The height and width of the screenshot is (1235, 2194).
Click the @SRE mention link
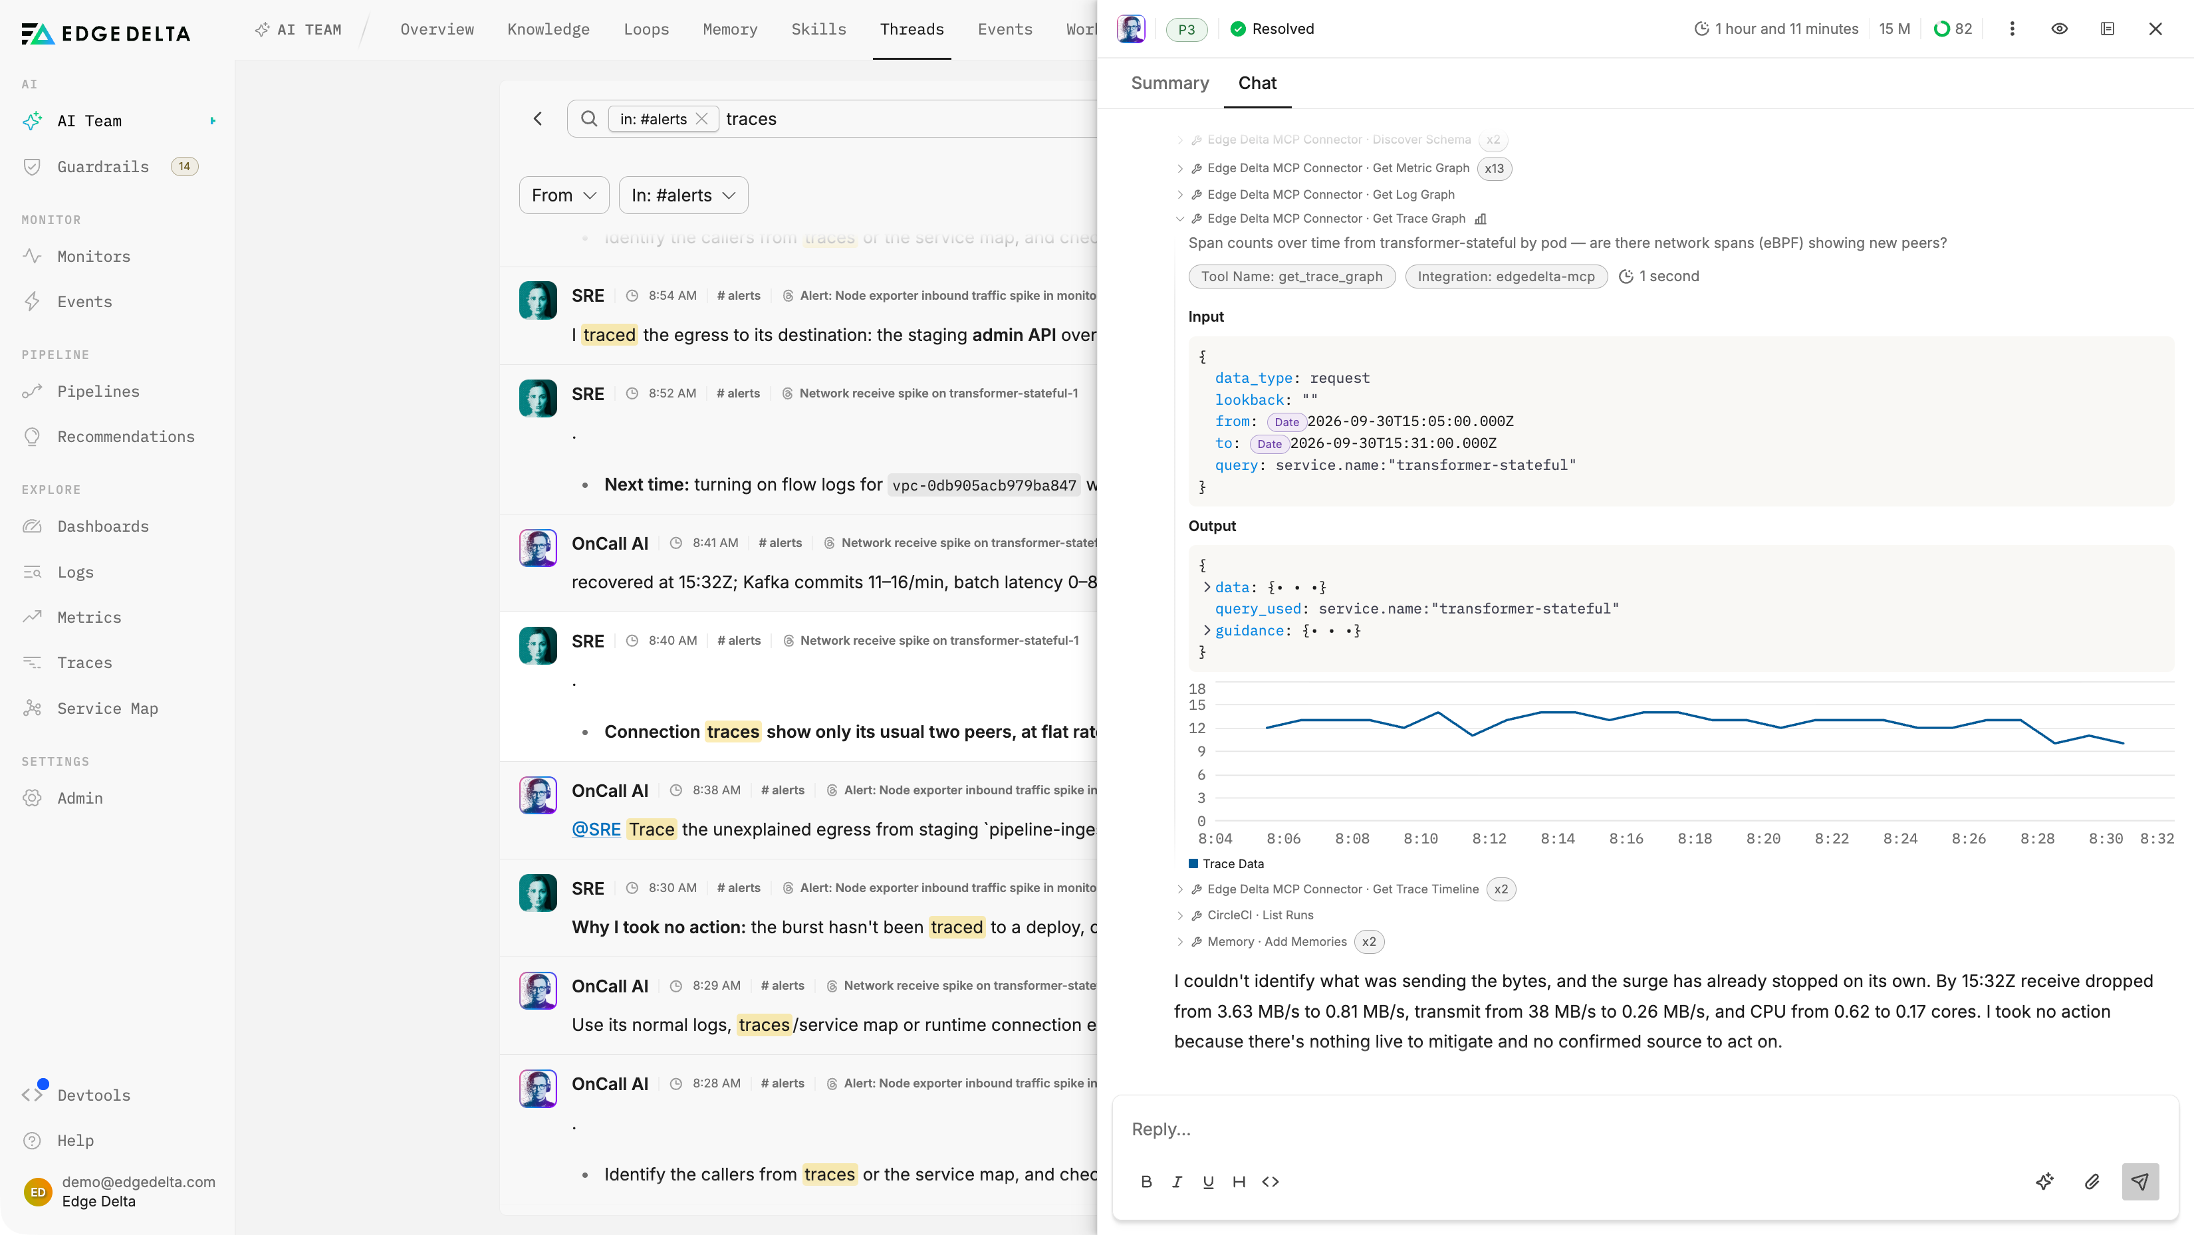tap(596, 829)
